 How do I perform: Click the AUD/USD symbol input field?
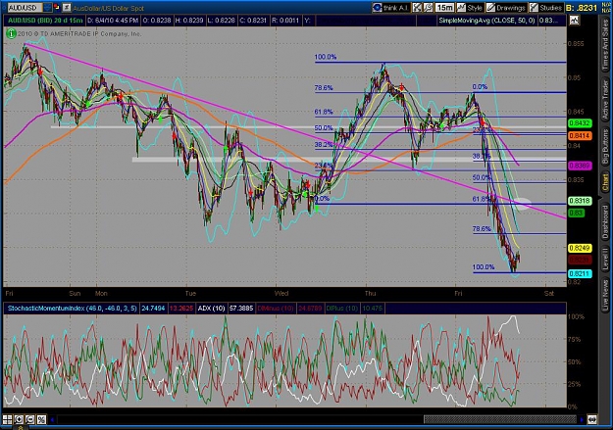click(25, 8)
